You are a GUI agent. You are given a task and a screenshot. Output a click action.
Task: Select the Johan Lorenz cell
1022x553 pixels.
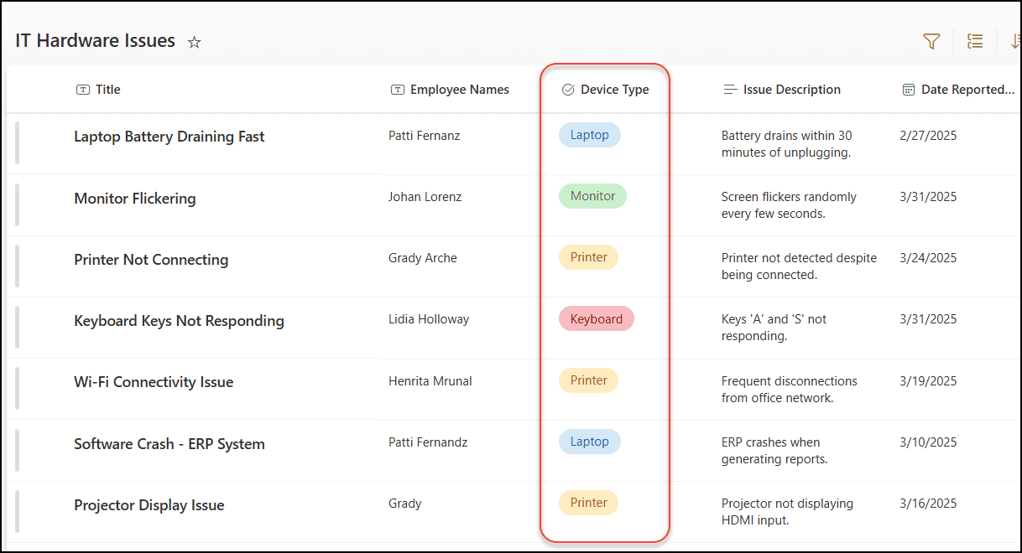425,197
